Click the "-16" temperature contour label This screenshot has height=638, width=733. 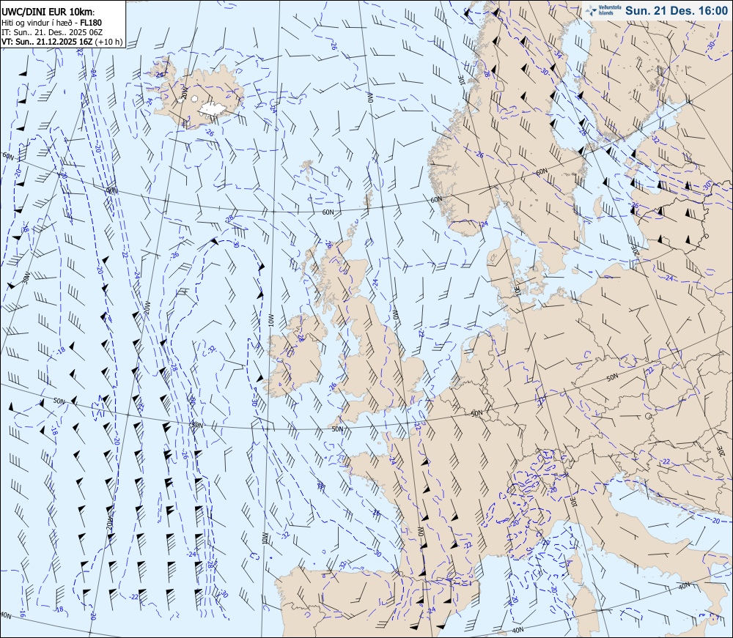(x=23, y=613)
